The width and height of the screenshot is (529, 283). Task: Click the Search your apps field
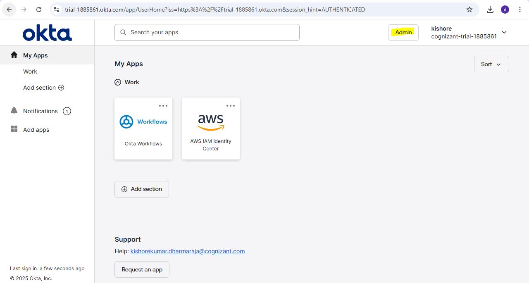[x=207, y=32]
